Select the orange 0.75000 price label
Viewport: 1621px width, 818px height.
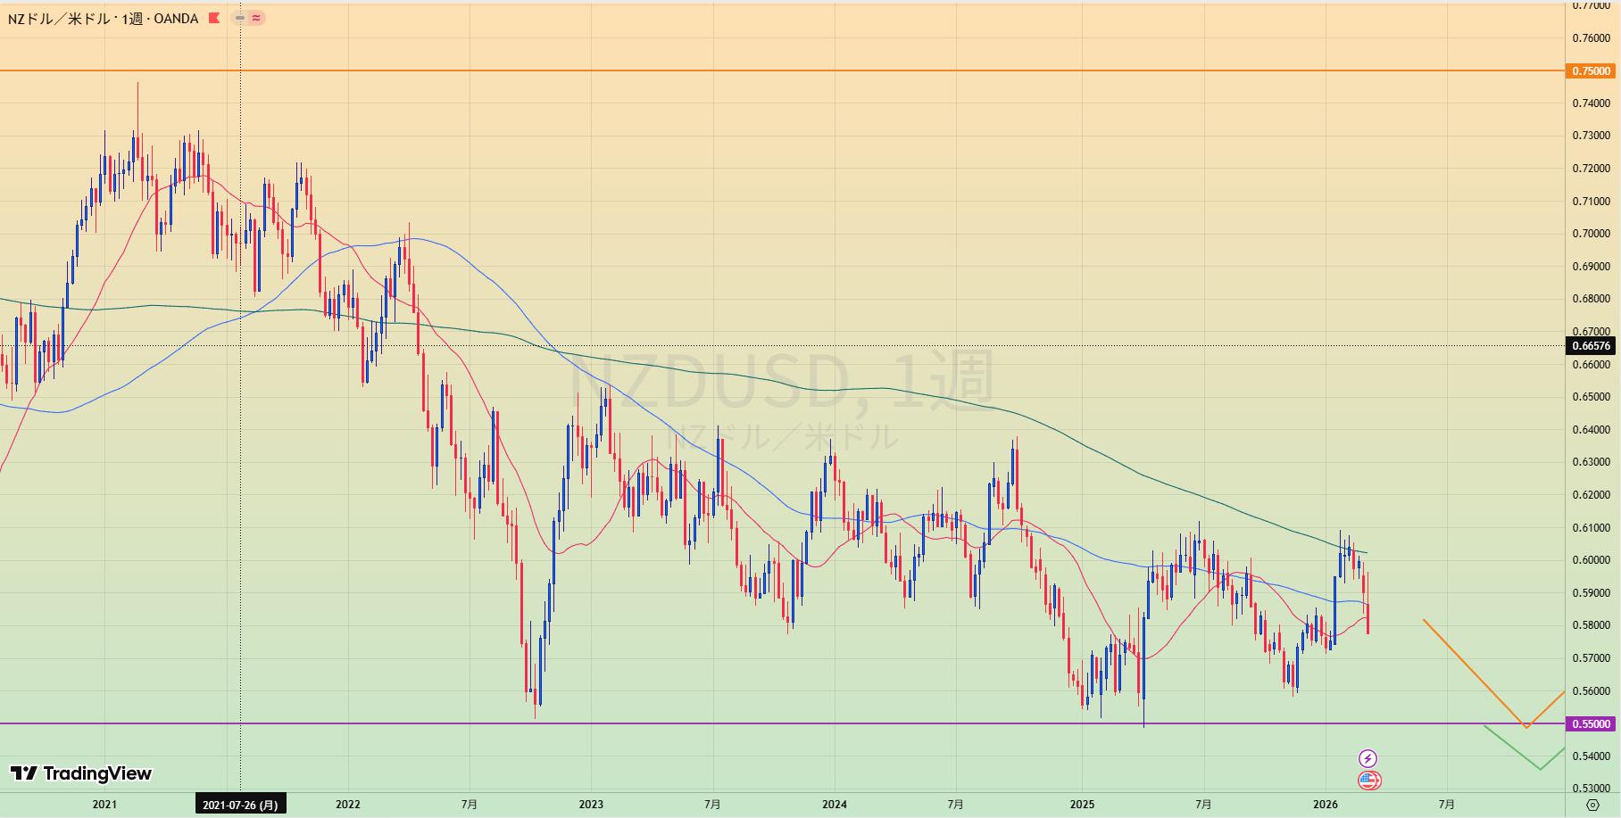[1591, 71]
